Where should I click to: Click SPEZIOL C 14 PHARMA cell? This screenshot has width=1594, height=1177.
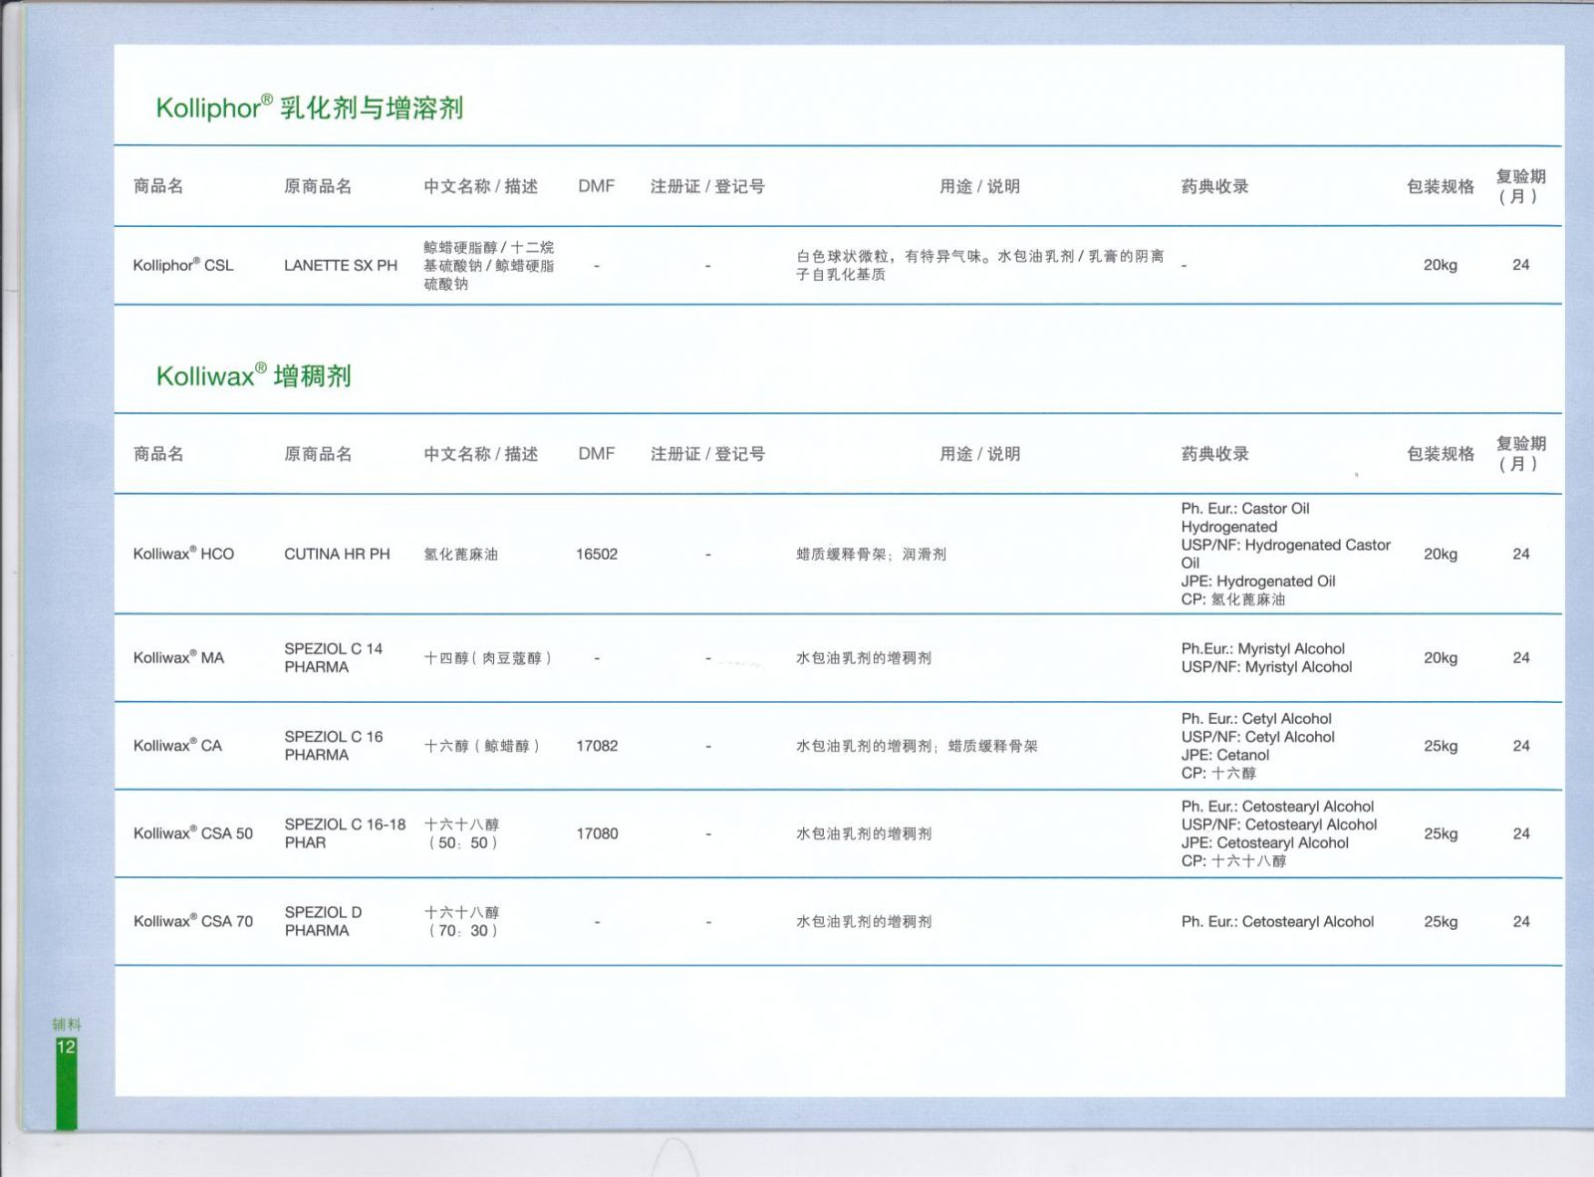point(334,657)
